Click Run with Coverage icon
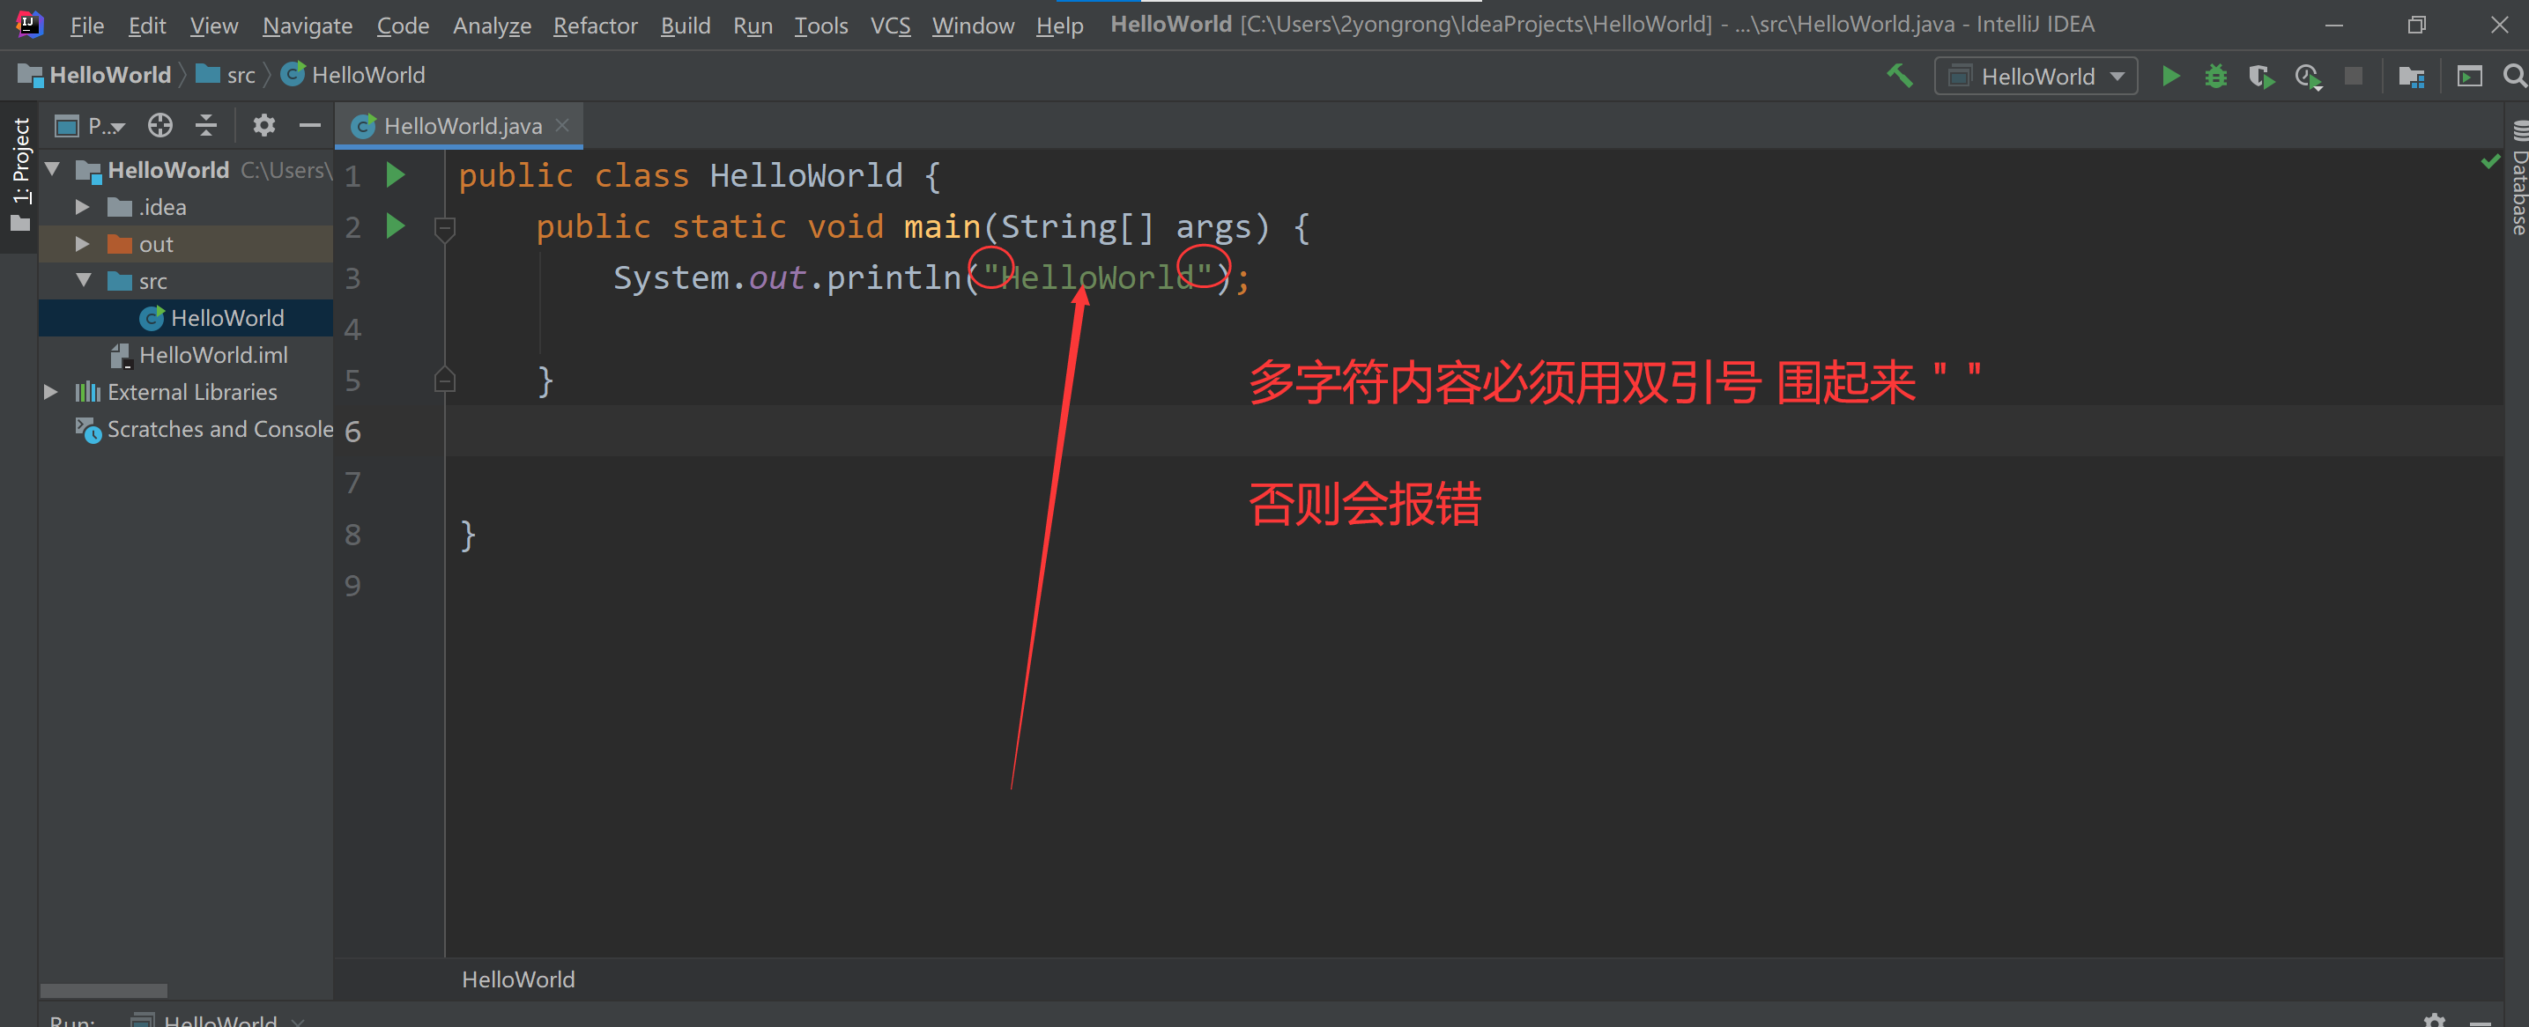The width and height of the screenshot is (2529, 1027). 2261,76
